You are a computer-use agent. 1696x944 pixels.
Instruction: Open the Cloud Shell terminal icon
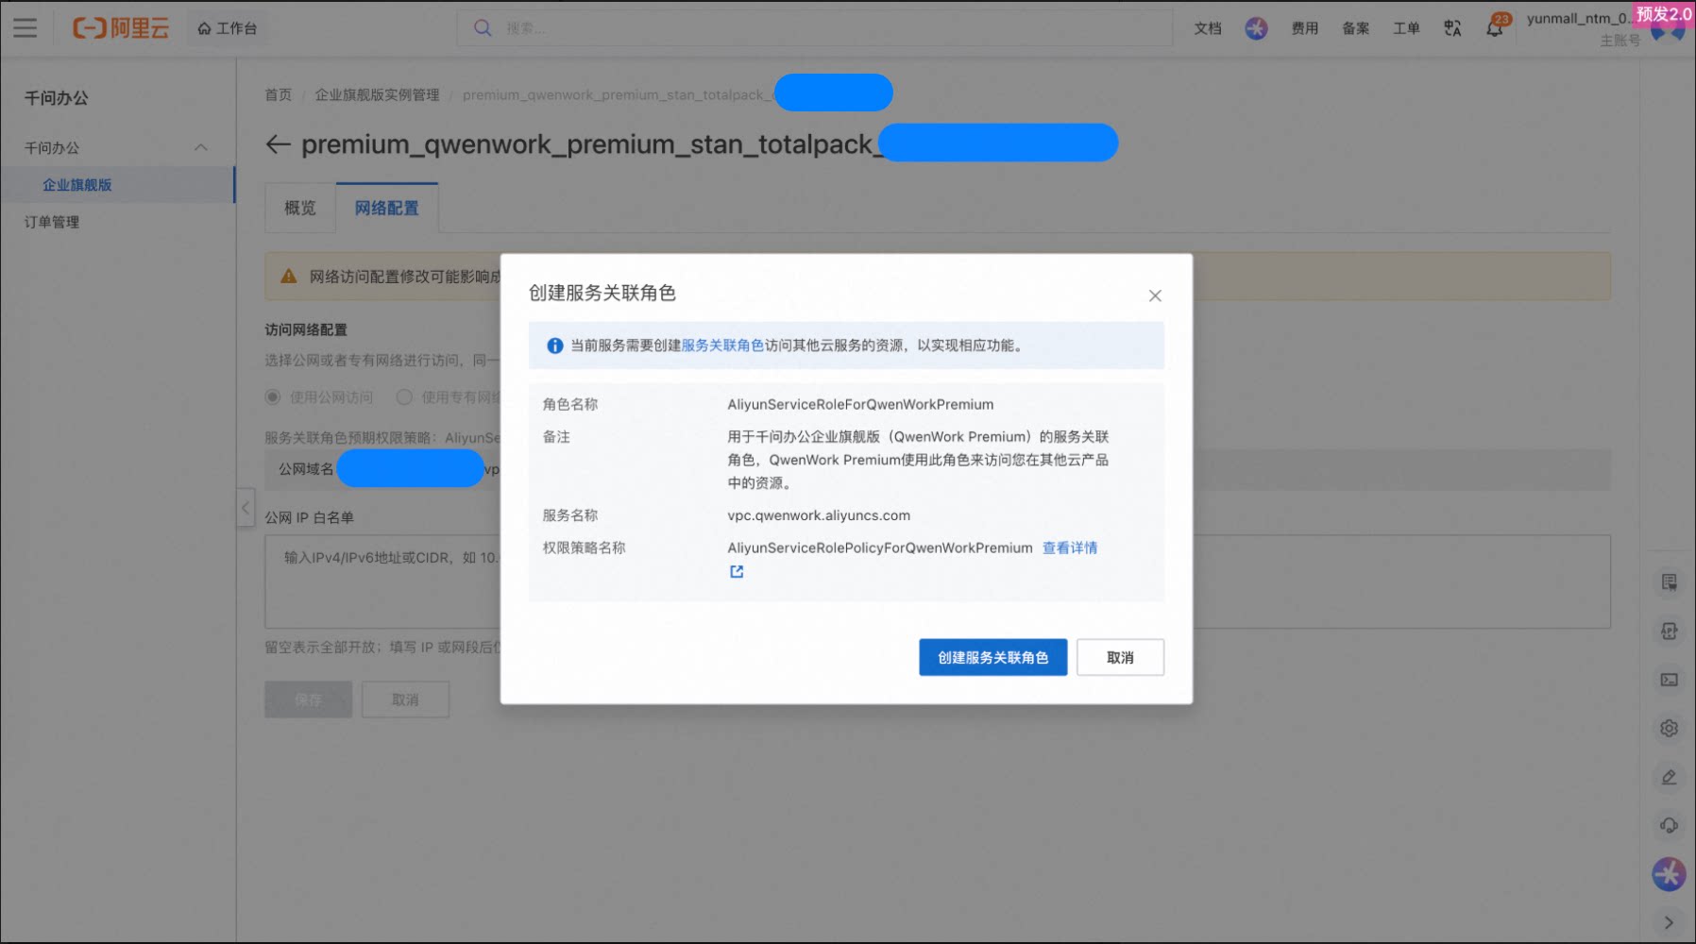(x=1670, y=680)
